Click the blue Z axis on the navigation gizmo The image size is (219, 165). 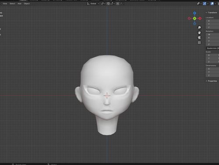tap(194, 13)
